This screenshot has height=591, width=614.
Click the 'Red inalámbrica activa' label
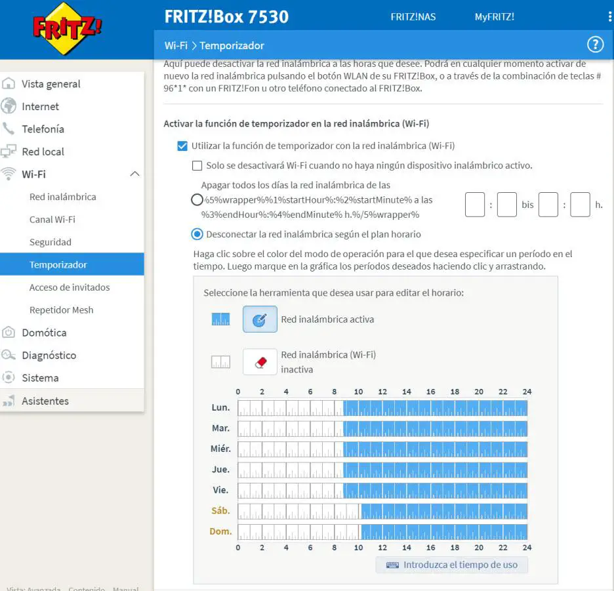[327, 319]
